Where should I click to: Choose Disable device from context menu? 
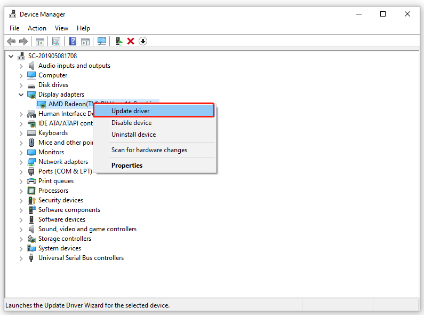pos(155,123)
